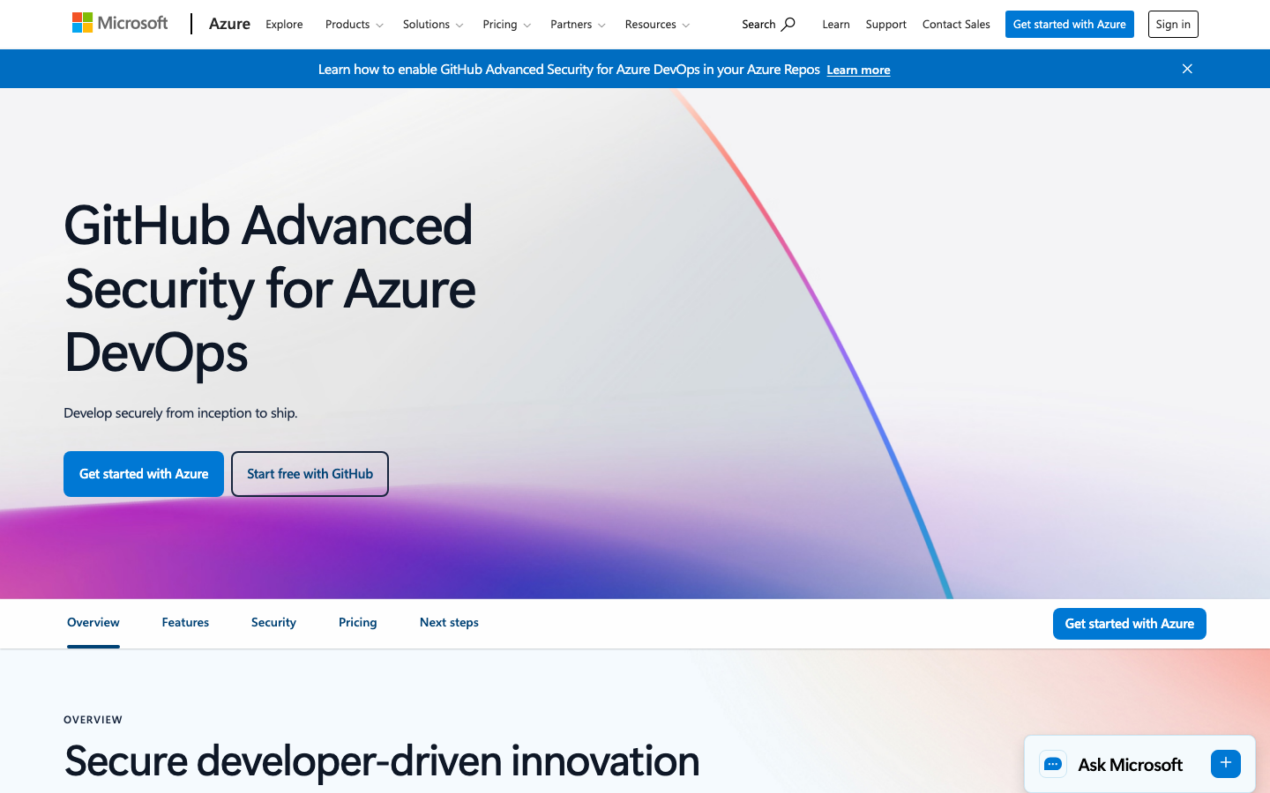The width and height of the screenshot is (1270, 793).
Task: Expand the Resources dropdown menu
Action: 657,24
